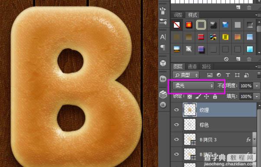261x167 pixels.
Task: Toggle lock transparent pixels
Action: coord(190,96)
